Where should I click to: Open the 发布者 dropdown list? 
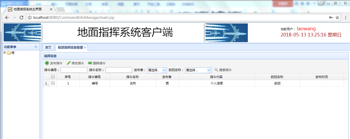164,70
